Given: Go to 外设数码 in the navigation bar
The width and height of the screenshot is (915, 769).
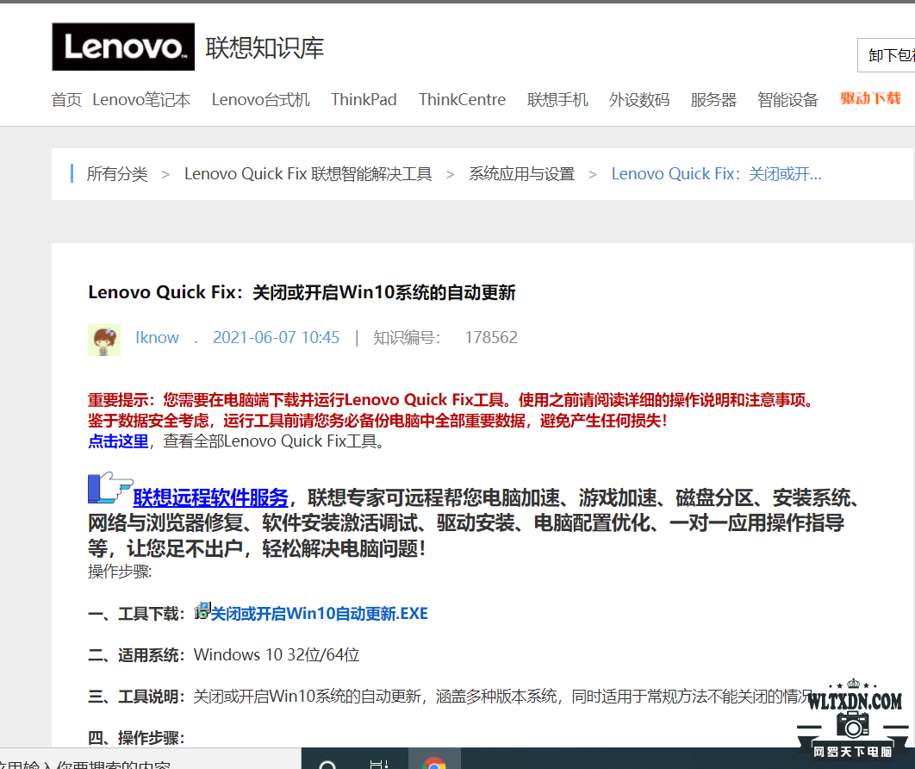Looking at the screenshot, I should pos(639,100).
